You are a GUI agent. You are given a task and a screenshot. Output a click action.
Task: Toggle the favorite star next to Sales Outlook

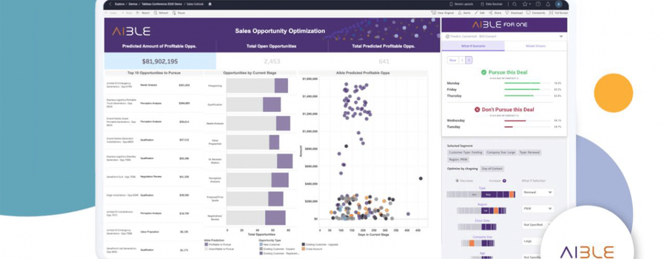210,4
